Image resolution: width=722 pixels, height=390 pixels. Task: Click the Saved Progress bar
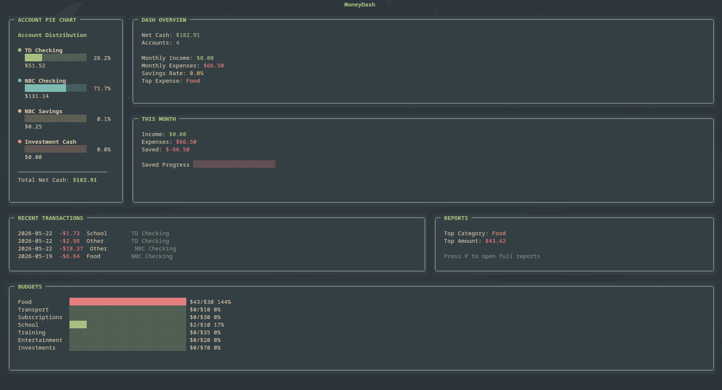coord(234,165)
